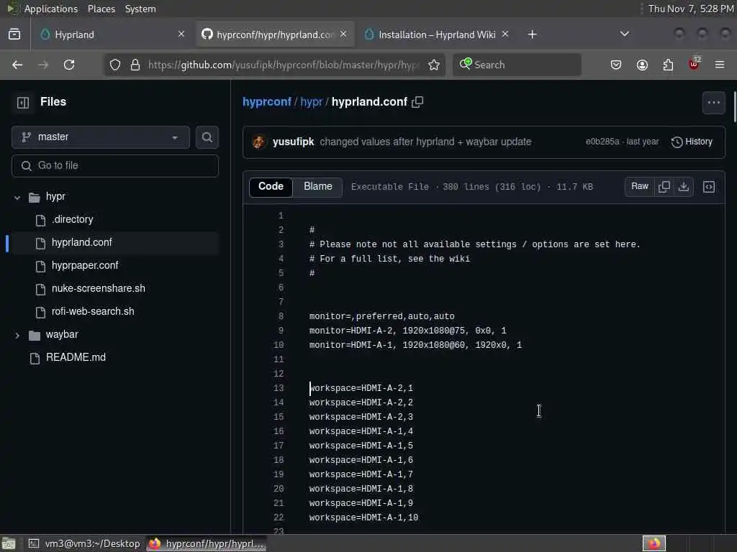Select hyprland.conf in file tree
Viewport: 737px width, 552px height.
[x=82, y=243]
